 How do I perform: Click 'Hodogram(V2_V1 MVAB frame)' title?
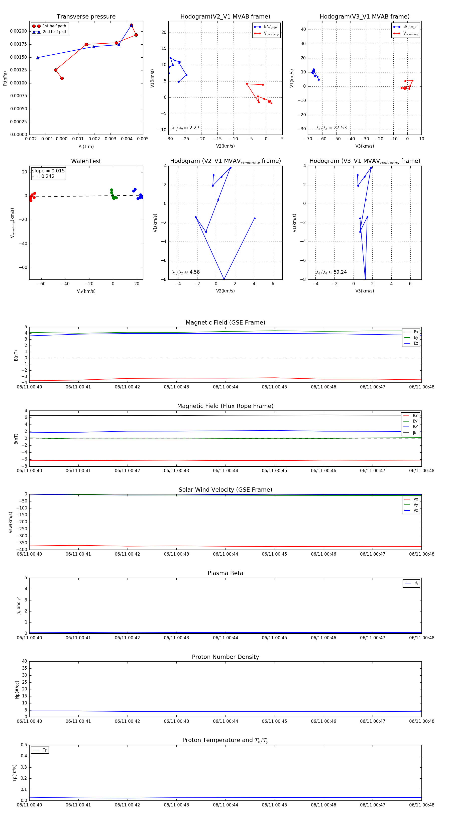pos(225,17)
